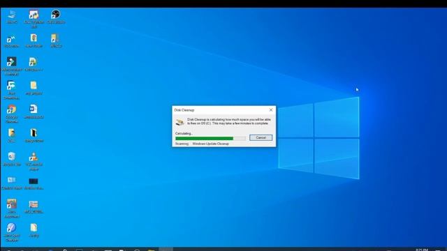Click the drive-and-brush icon in Disk Cleanup

[179, 122]
